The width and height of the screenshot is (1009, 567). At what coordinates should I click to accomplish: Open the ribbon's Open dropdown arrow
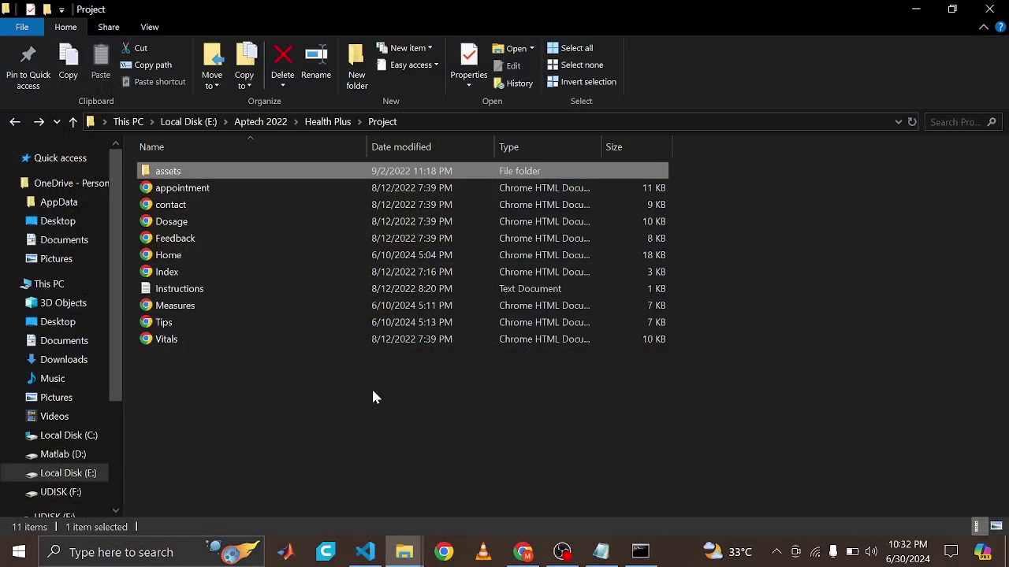click(x=531, y=48)
